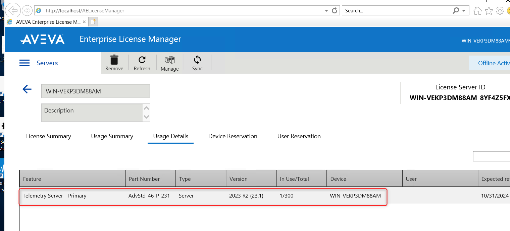Click the AdvStd-46-P-231 part number cell
The image size is (510, 231).
click(149, 196)
